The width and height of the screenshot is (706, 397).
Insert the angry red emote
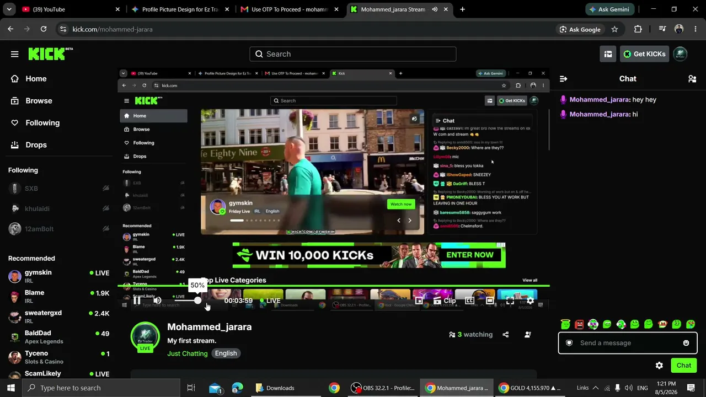[x=579, y=324]
